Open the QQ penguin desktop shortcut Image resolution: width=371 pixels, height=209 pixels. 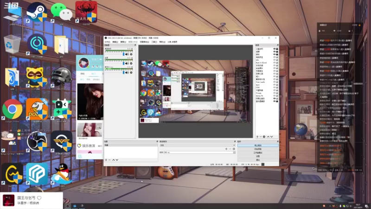pyautogui.click(x=61, y=174)
